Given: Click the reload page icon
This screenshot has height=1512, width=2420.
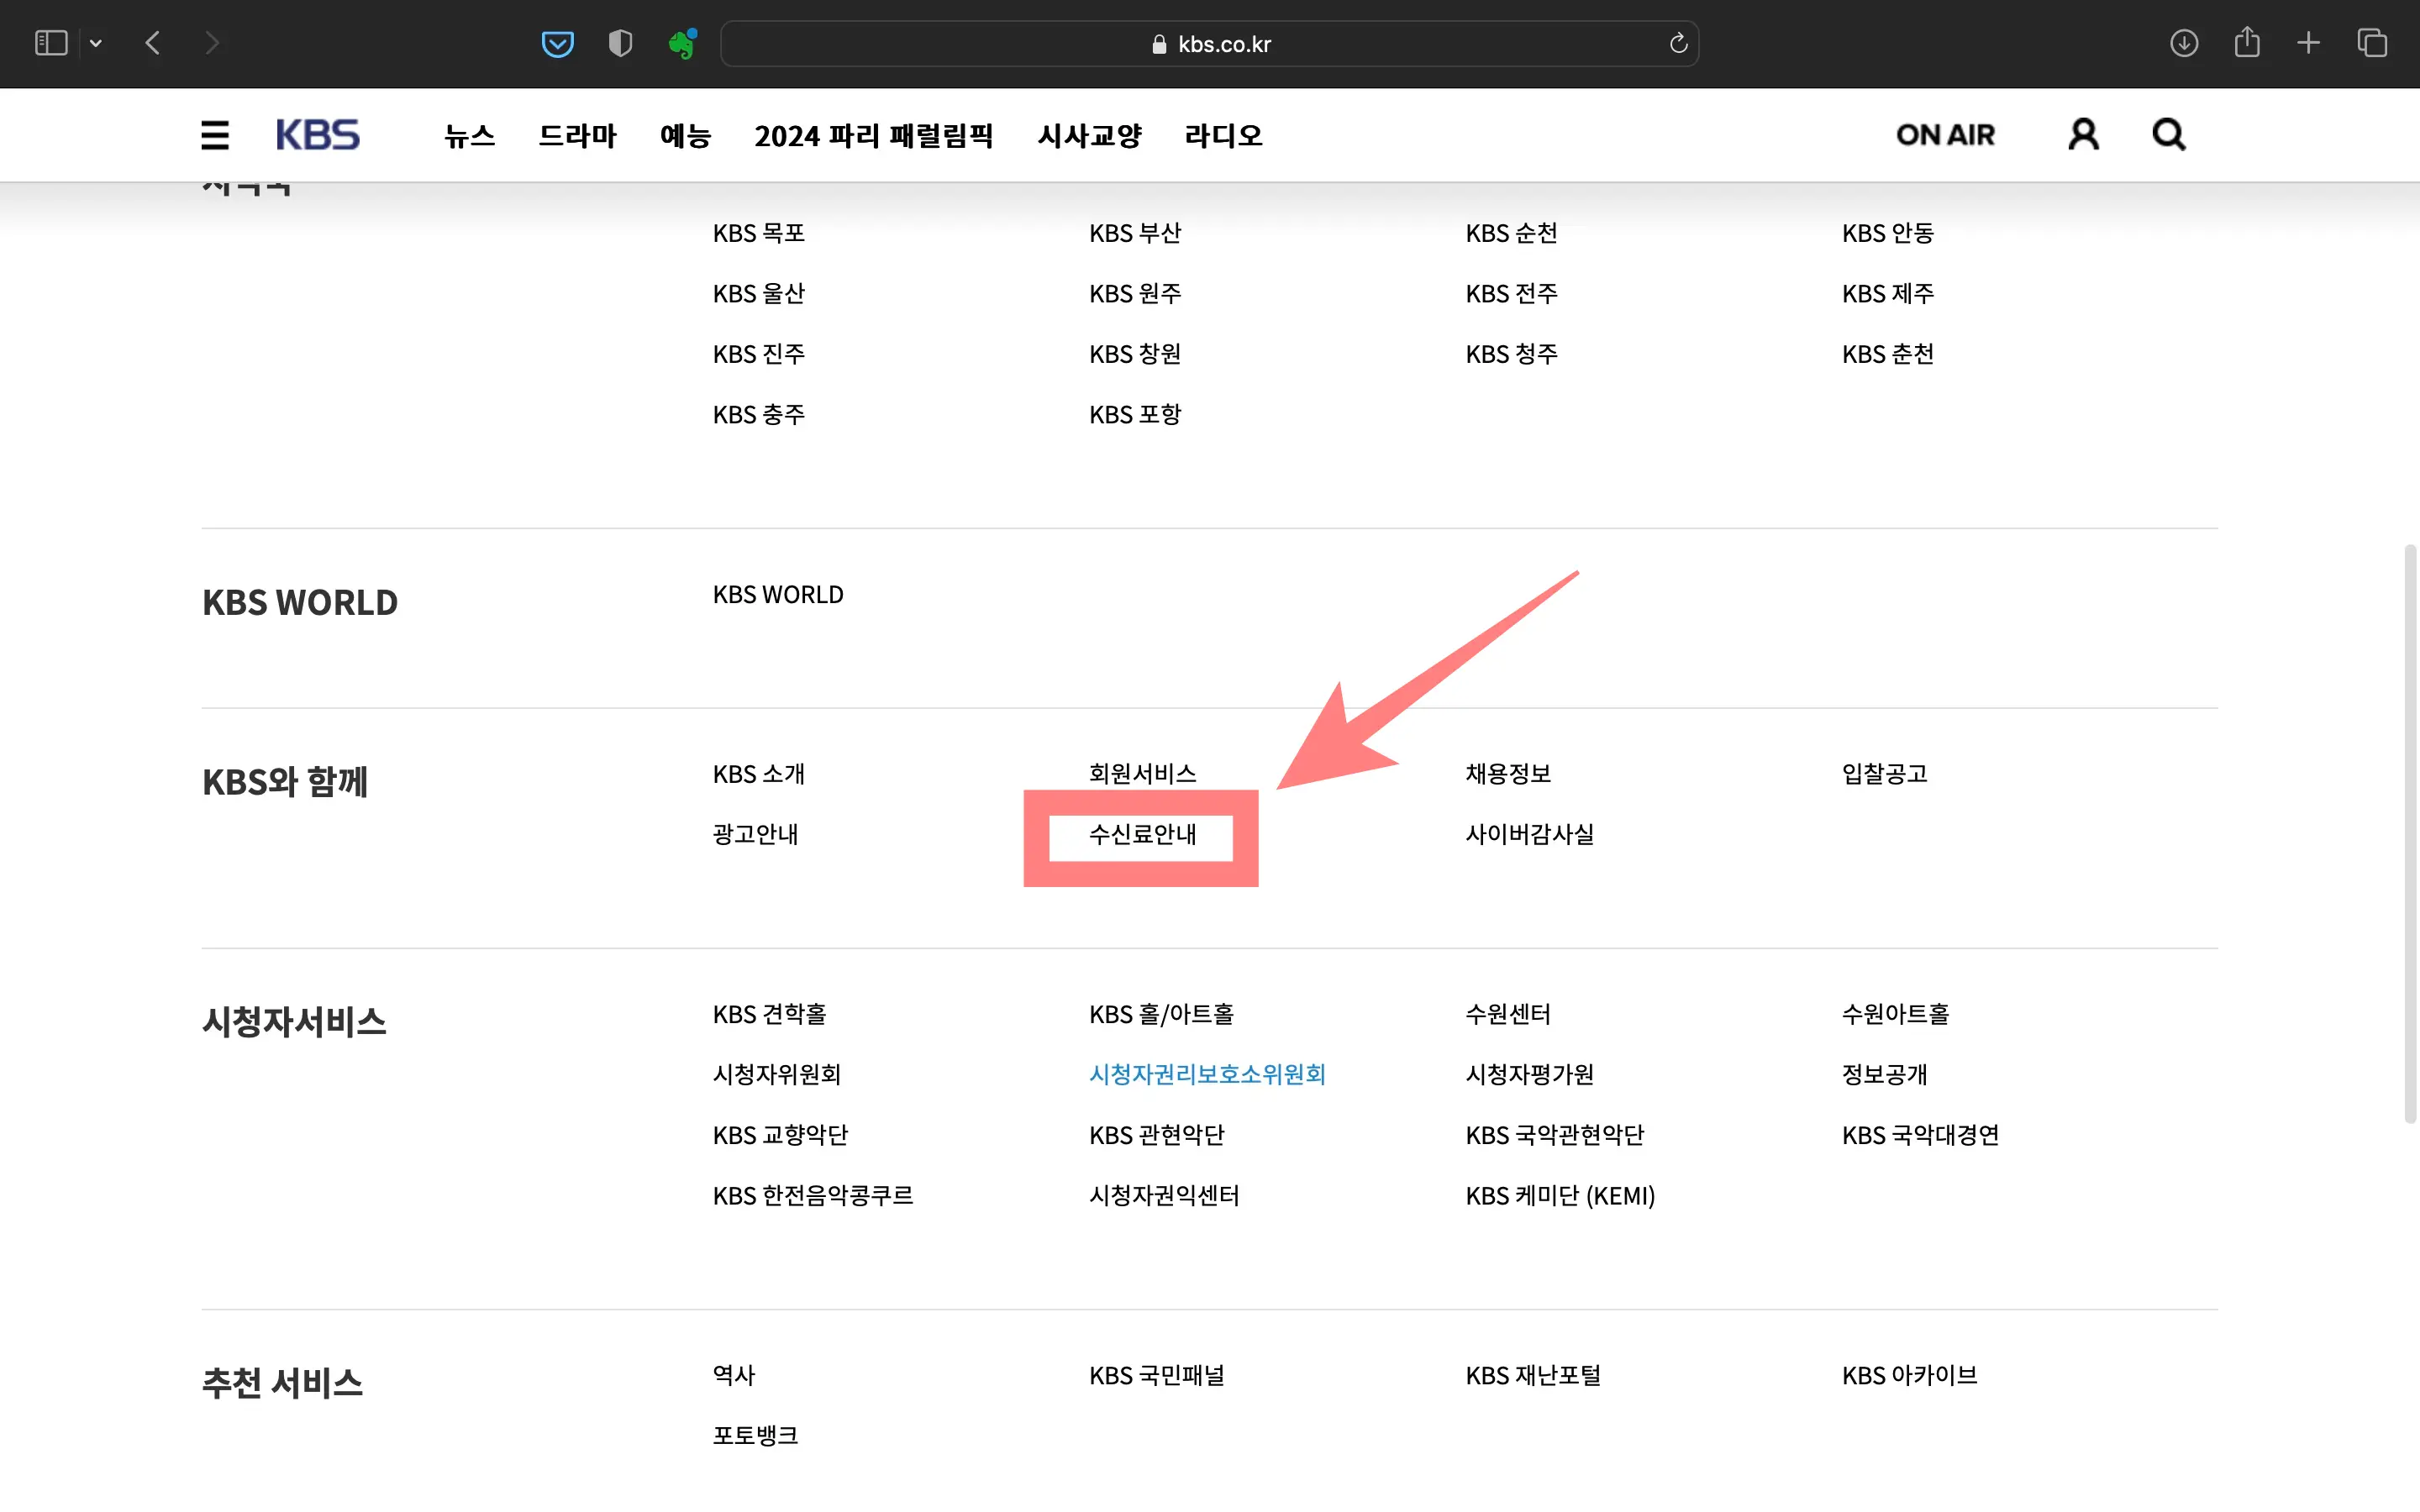Looking at the screenshot, I should (x=1678, y=43).
